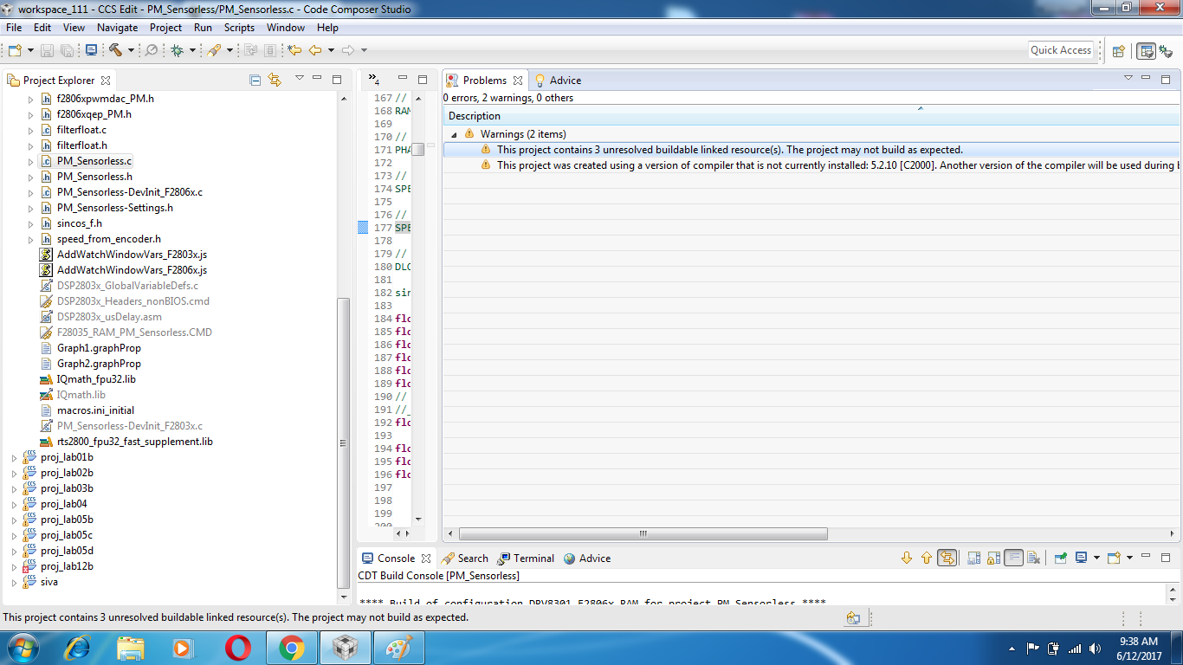Click the Open Perspective icon

point(1119,51)
